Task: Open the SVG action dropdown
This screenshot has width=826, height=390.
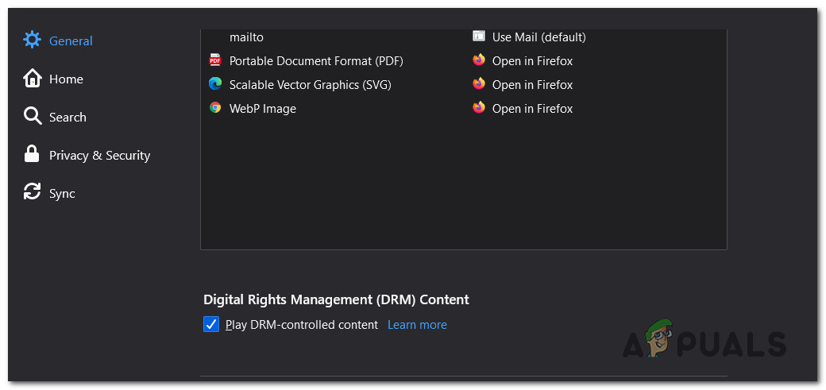Action: coord(532,84)
